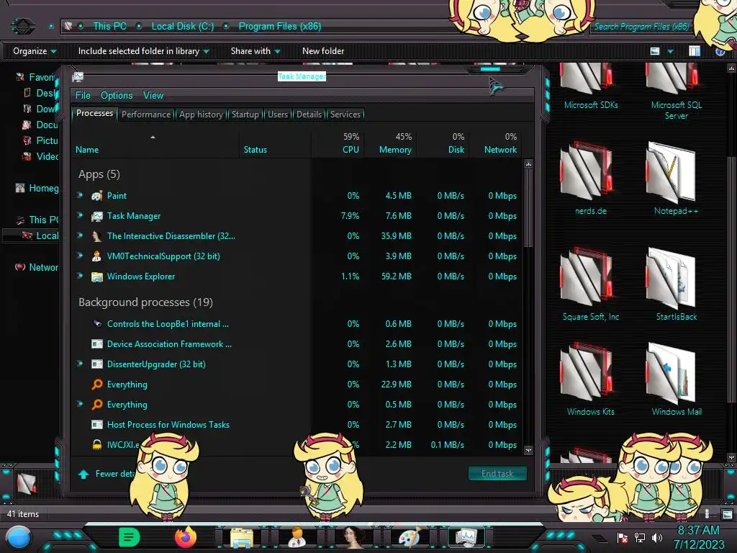Click the DissenterUpgrader process icon
The width and height of the screenshot is (737, 553).
97,364
